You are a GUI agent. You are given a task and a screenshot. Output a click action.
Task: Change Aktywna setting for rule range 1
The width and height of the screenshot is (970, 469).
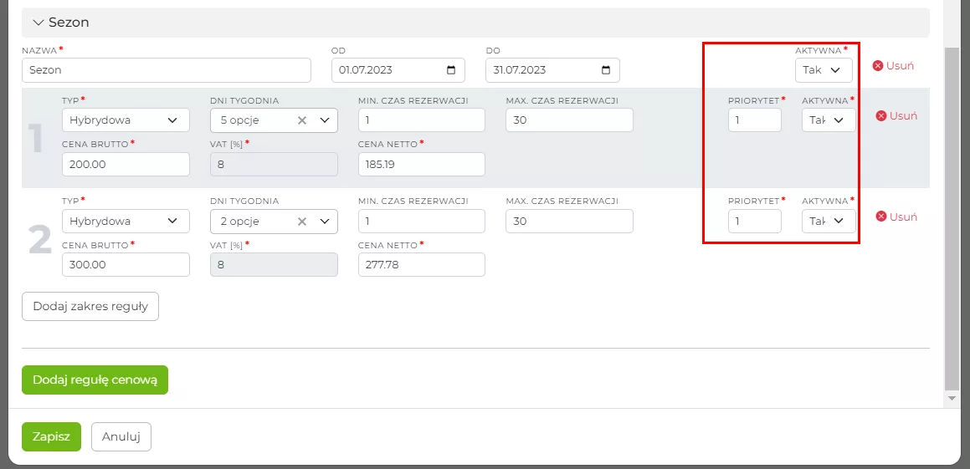tap(829, 120)
